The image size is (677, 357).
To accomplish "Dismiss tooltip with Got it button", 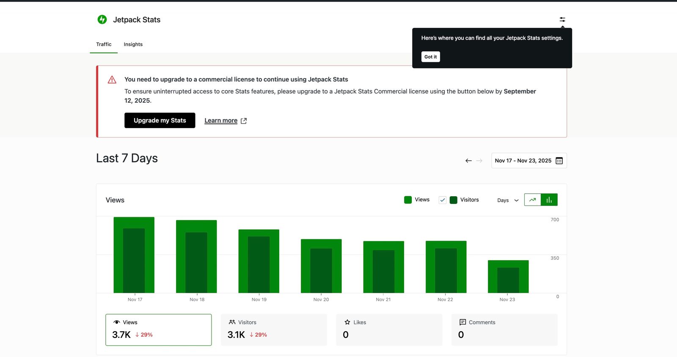I will click(430, 57).
